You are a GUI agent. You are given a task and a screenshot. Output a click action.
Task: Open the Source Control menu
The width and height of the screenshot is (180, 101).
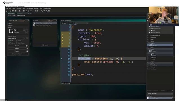pyautogui.click(x=47, y=8)
